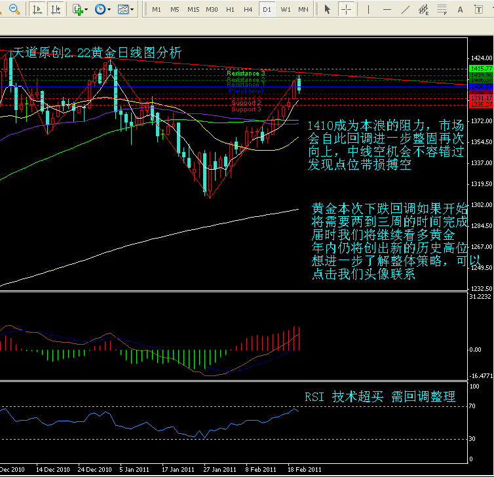
Task: Expand the Periods clock dropdown arrow
Action: (109, 9)
